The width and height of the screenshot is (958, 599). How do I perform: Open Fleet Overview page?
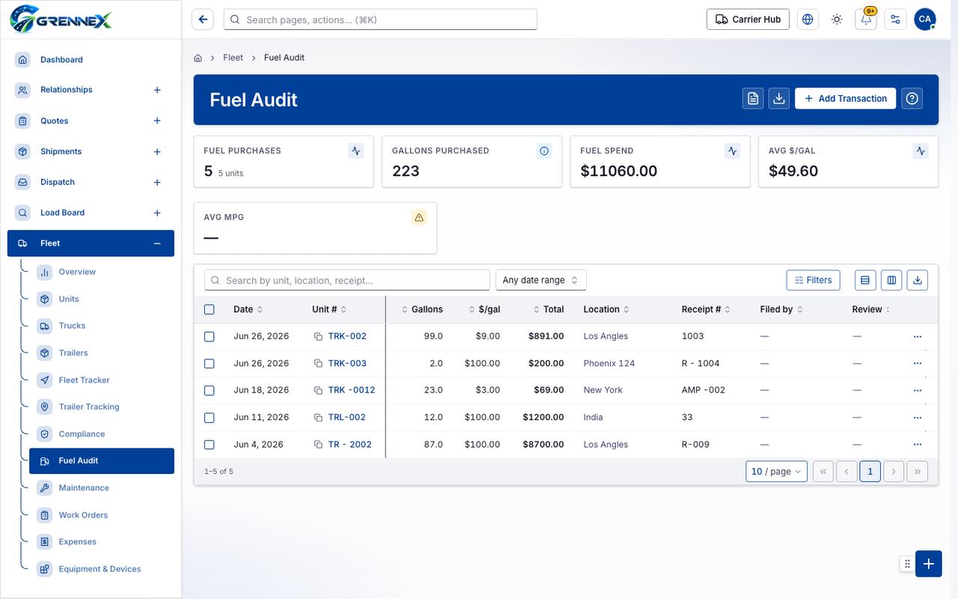pyautogui.click(x=77, y=272)
